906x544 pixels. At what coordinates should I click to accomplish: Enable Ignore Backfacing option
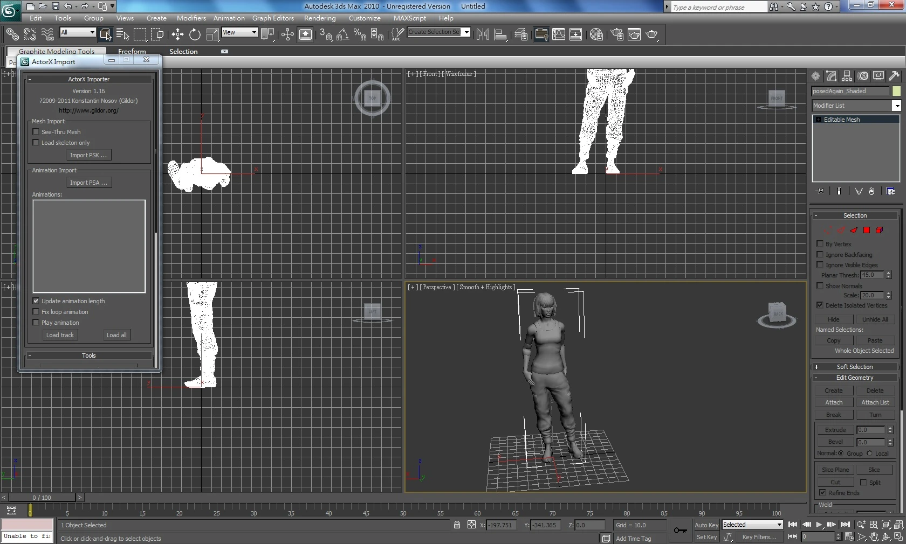pos(820,255)
